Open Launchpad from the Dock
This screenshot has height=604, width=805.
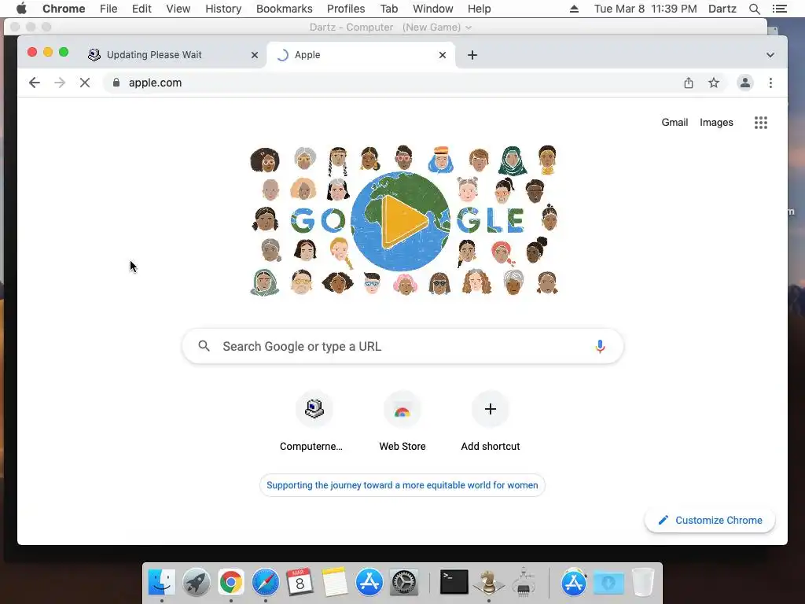pyautogui.click(x=196, y=583)
